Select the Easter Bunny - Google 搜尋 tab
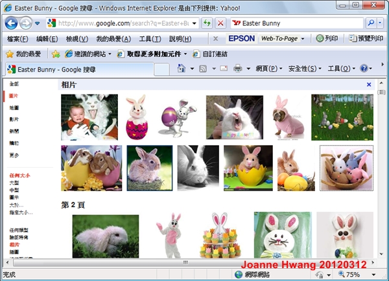 click(x=79, y=69)
